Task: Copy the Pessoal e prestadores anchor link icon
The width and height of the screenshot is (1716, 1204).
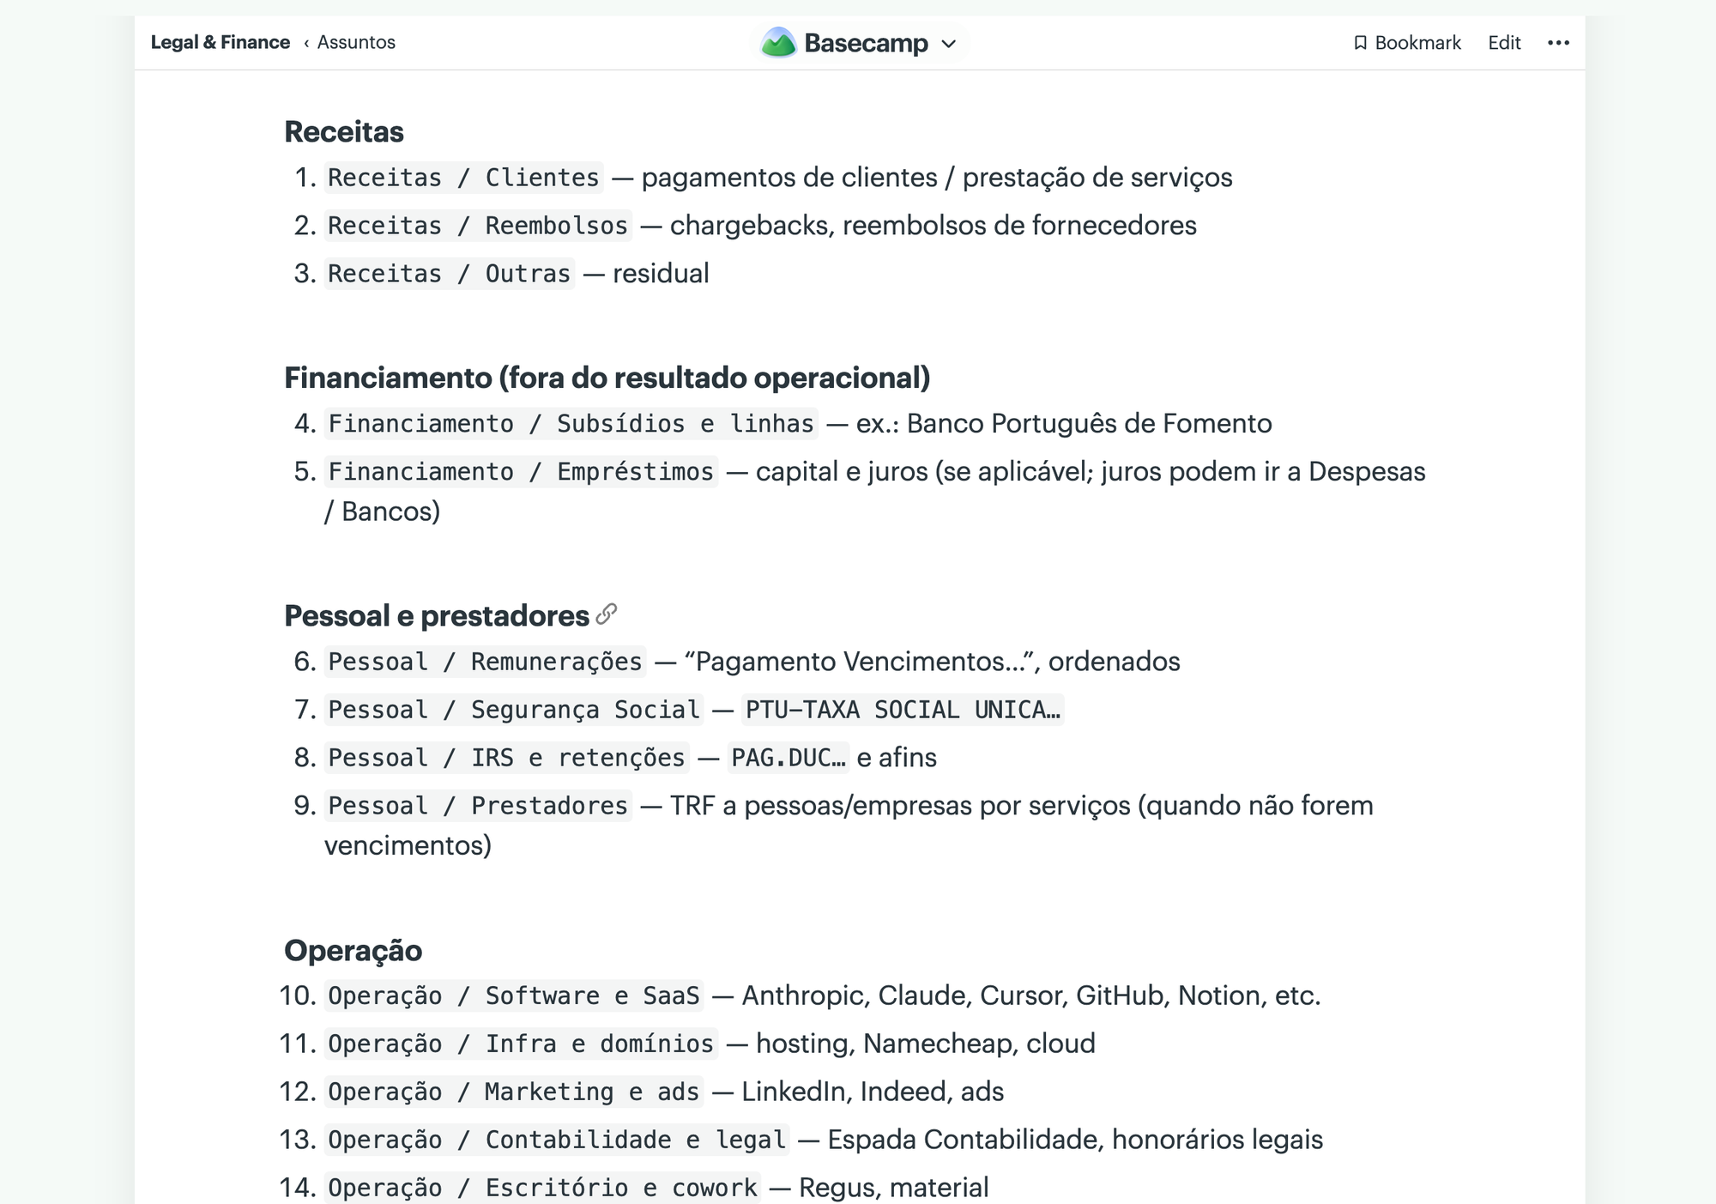Action: tap(607, 614)
